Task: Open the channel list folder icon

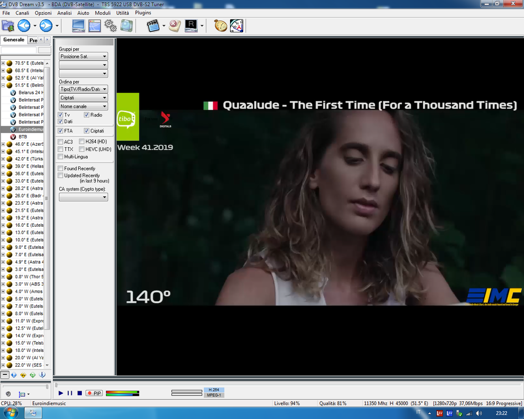Action: pyautogui.click(x=8, y=26)
